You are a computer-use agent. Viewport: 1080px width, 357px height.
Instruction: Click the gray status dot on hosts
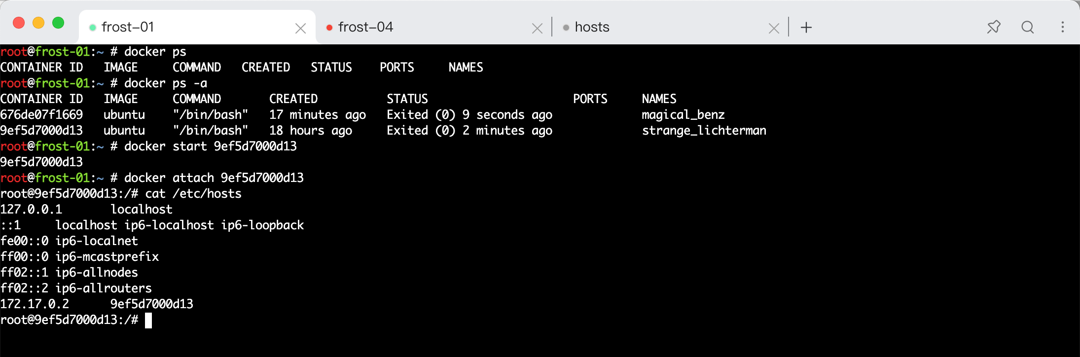pyautogui.click(x=566, y=28)
